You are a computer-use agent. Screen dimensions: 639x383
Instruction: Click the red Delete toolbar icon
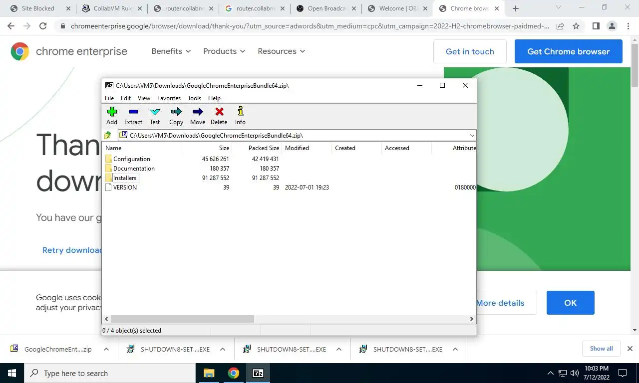point(219,116)
